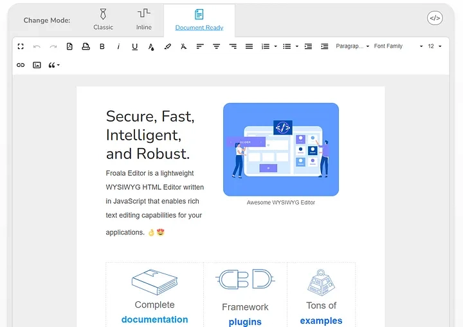Insert an image
Screen dimensions: 463x327
coord(37,65)
